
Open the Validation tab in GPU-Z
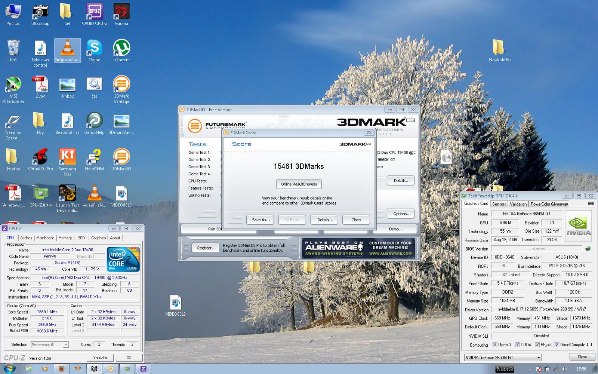pos(518,204)
